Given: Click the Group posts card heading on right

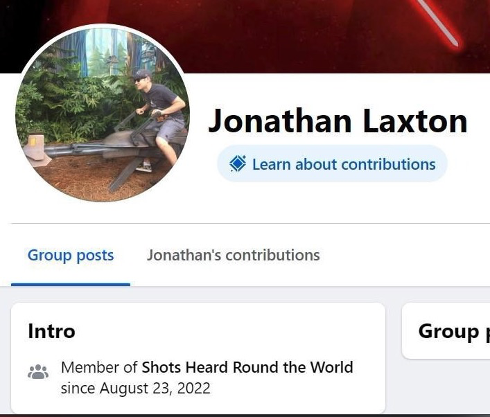Looking at the screenshot, I should click(453, 331).
